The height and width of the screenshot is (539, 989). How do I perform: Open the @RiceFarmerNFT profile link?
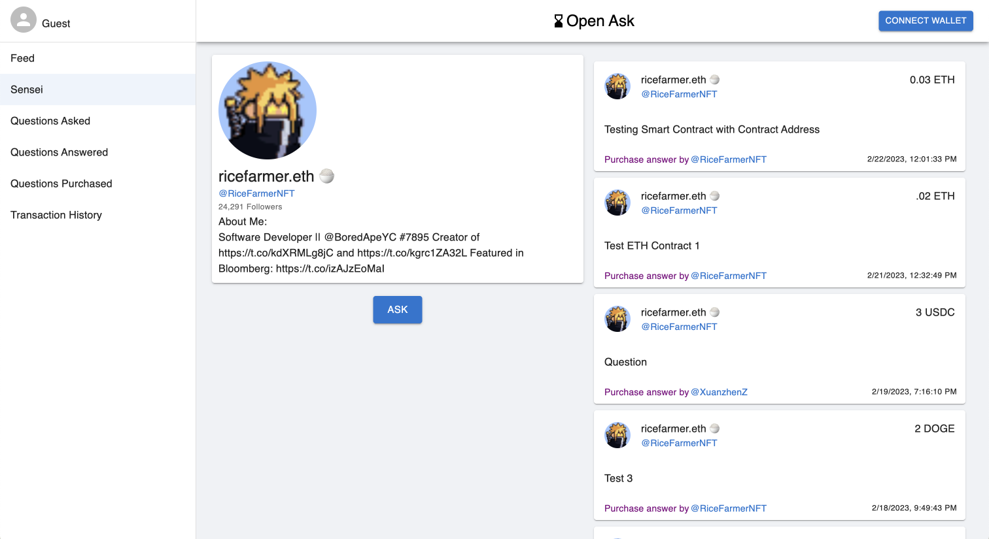point(256,193)
